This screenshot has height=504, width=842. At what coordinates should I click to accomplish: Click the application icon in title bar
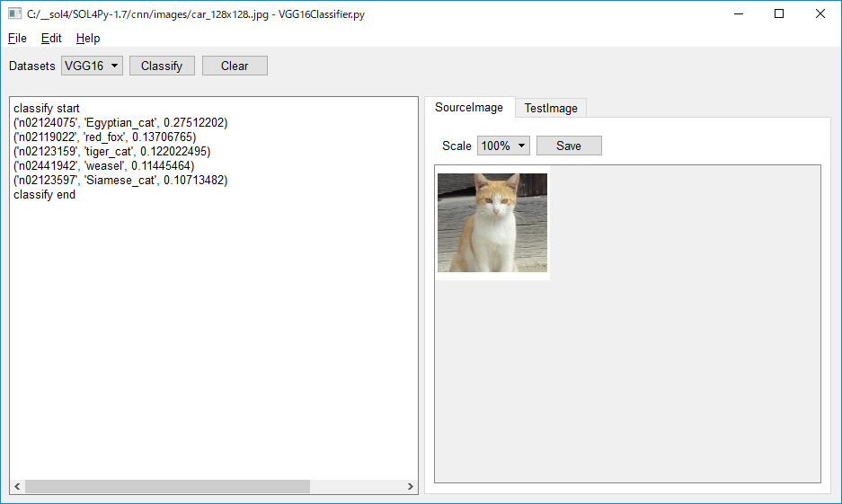coord(15,14)
